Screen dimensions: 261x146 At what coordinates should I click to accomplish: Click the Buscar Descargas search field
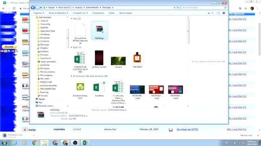point(204,7)
